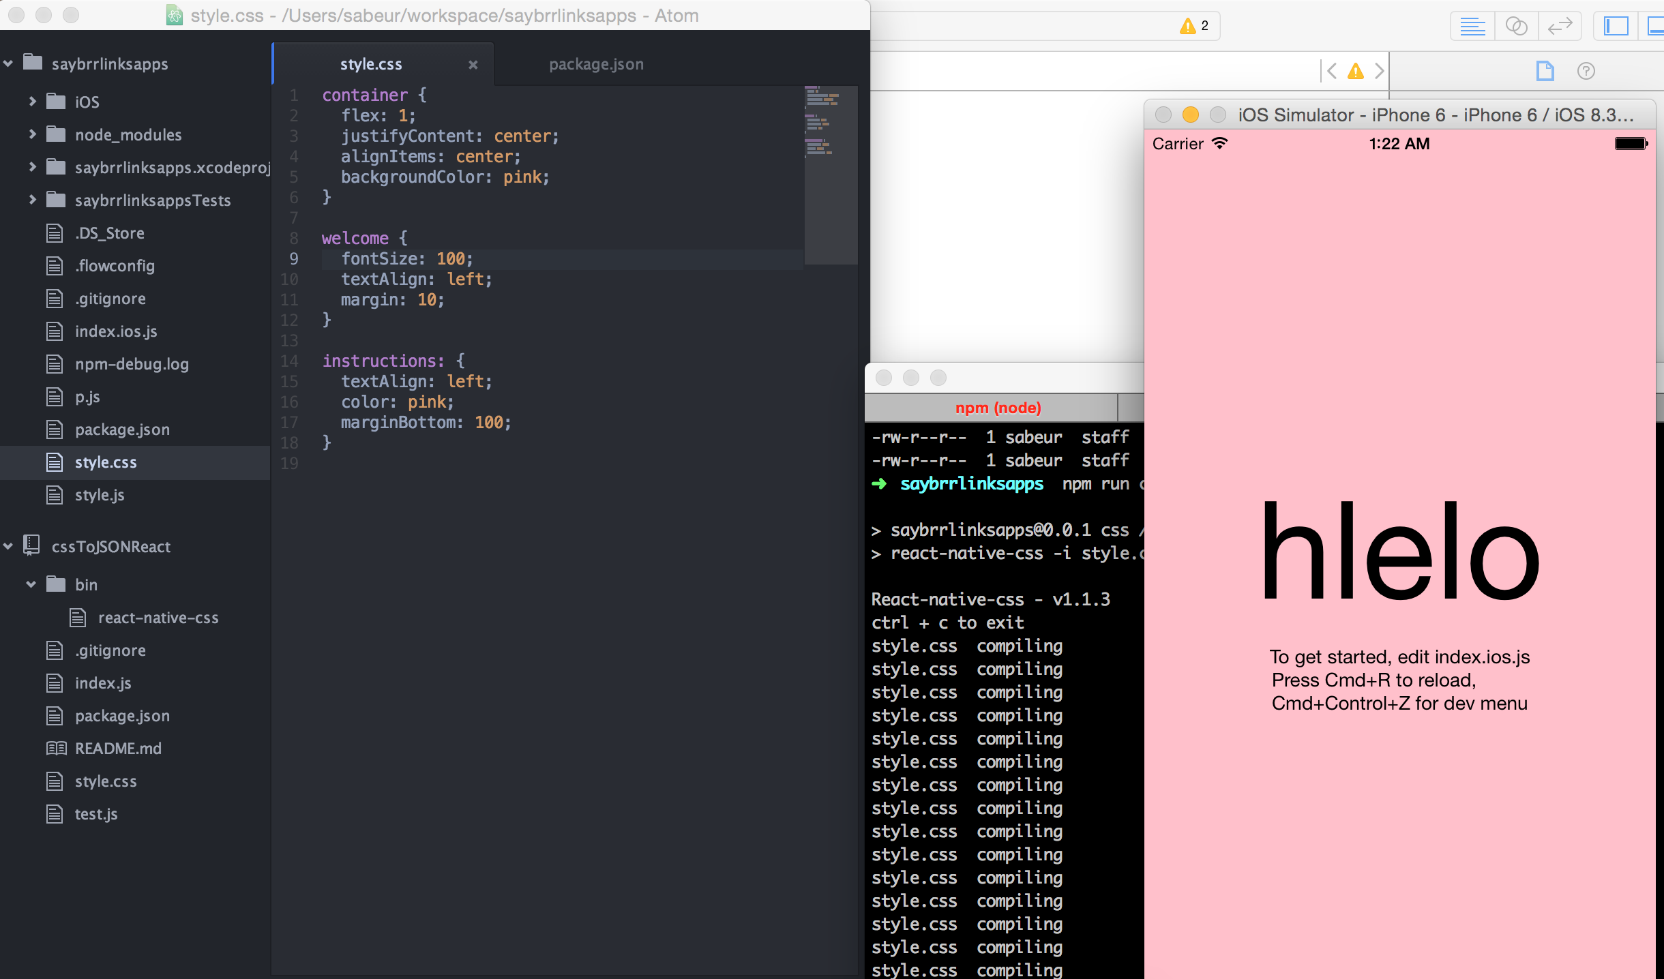Select the npm (node) terminal tab
This screenshot has width=1664, height=979.
[997, 408]
